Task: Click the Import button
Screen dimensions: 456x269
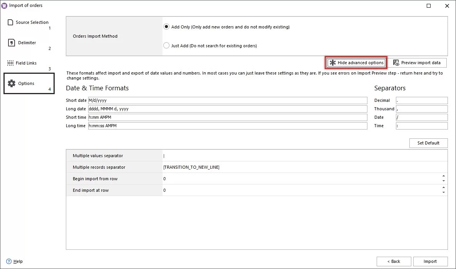Action: click(430, 261)
